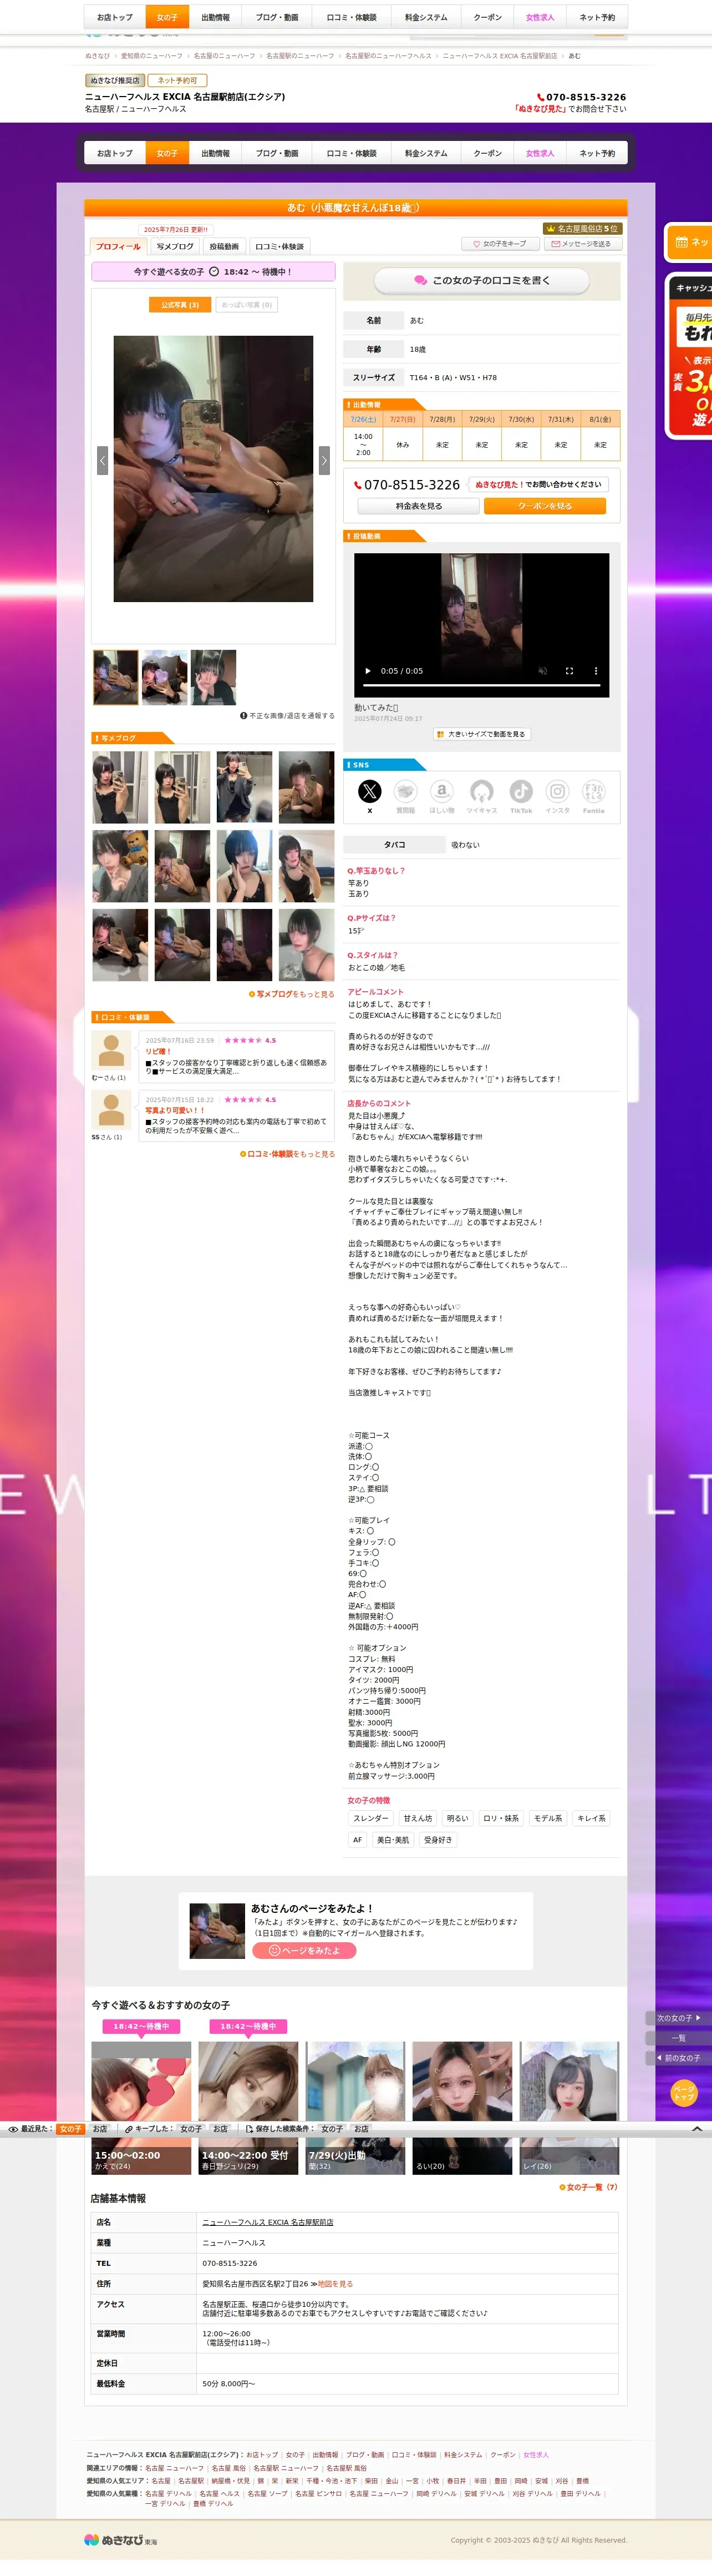712x2576 pixels.
Task: Click the スレンダー feature tag
Action: pyautogui.click(x=370, y=1818)
